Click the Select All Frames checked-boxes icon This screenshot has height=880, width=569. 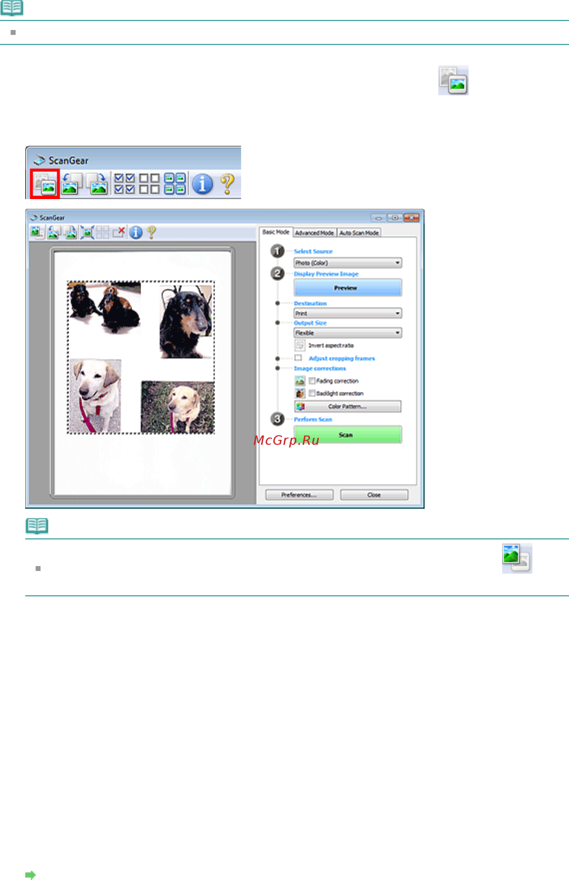tap(124, 184)
